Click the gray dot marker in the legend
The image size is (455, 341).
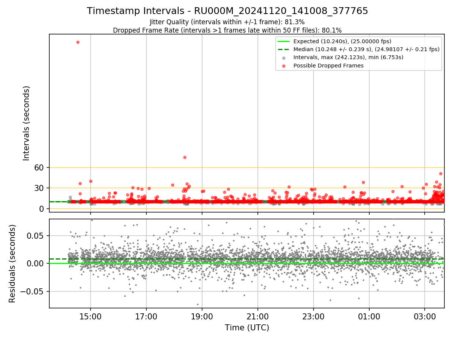[x=284, y=58]
